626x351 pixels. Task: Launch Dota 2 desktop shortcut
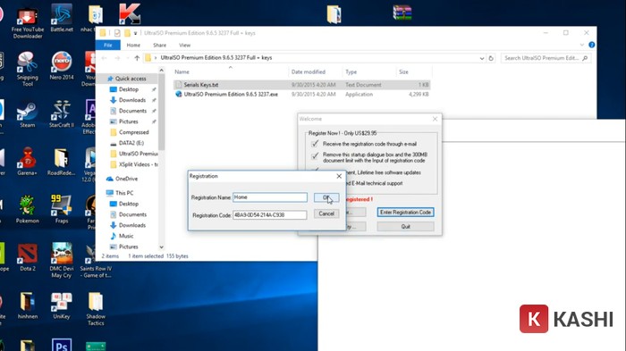pos(27,257)
